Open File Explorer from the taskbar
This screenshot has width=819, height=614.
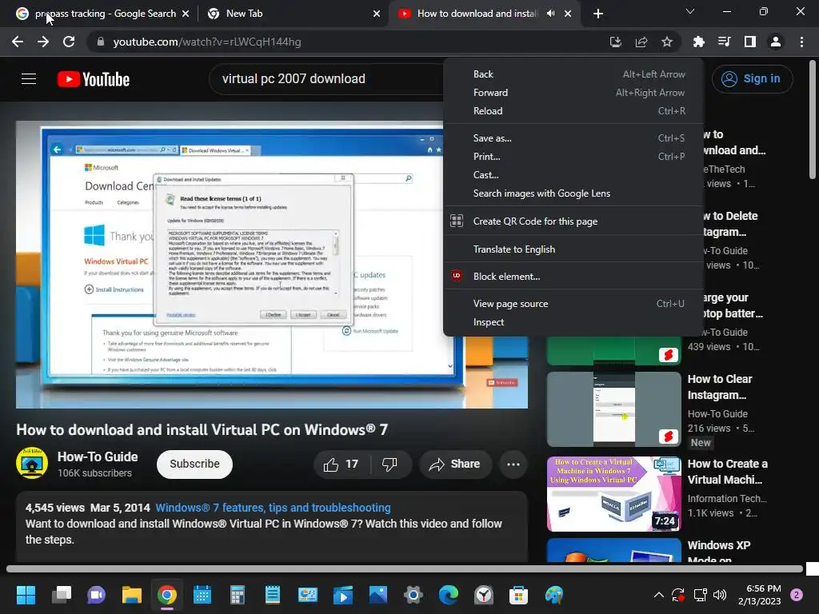pyautogui.click(x=132, y=595)
